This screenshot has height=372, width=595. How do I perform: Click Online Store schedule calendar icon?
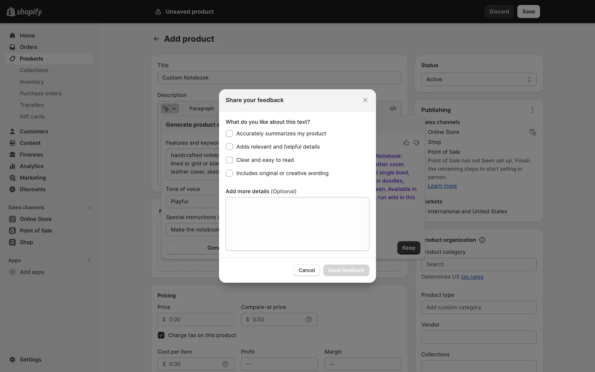(x=532, y=132)
